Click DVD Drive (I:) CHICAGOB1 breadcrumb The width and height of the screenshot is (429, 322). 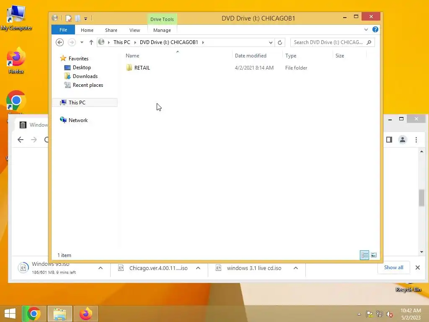coord(169,42)
